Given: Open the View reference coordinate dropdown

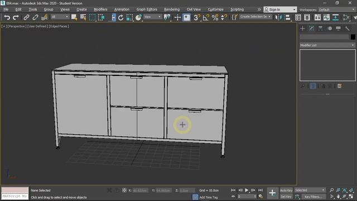Looking at the screenshot, I should pyautogui.click(x=152, y=17).
